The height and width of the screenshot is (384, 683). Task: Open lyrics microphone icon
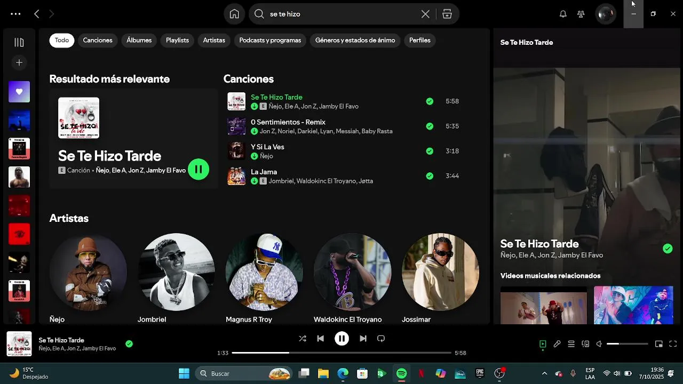tap(557, 344)
